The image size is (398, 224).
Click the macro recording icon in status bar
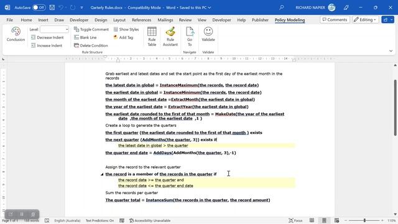click(122, 220)
